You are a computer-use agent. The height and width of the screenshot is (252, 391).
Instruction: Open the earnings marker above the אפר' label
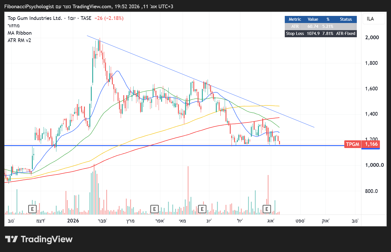click(154, 209)
